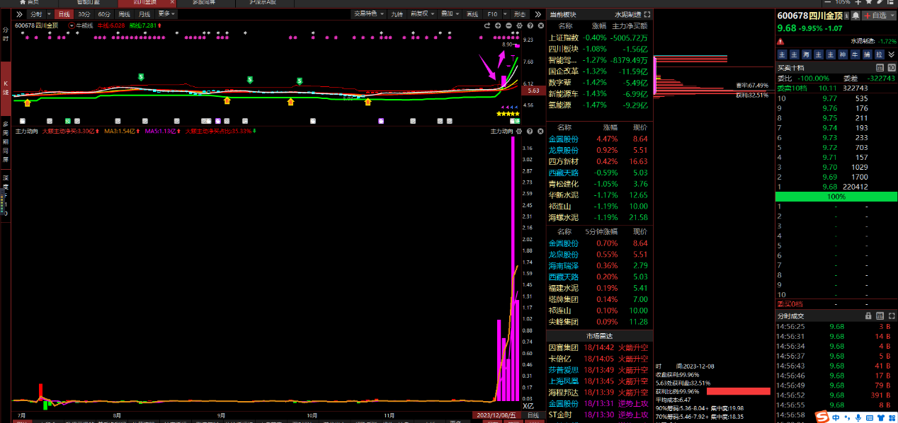Click the 海 tag icon
898x423 pixels.
(807, 54)
